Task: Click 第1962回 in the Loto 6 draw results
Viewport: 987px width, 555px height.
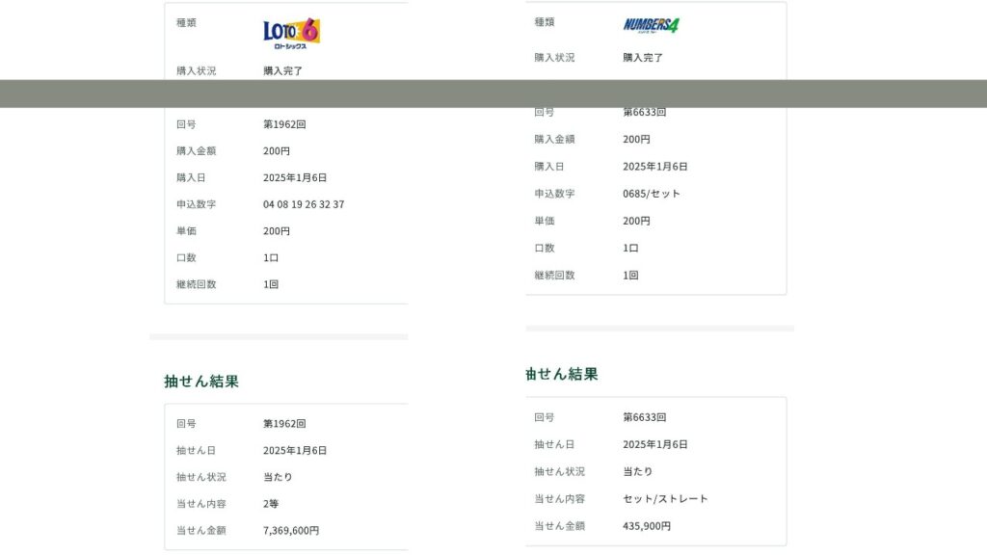Action: click(284, 424)
